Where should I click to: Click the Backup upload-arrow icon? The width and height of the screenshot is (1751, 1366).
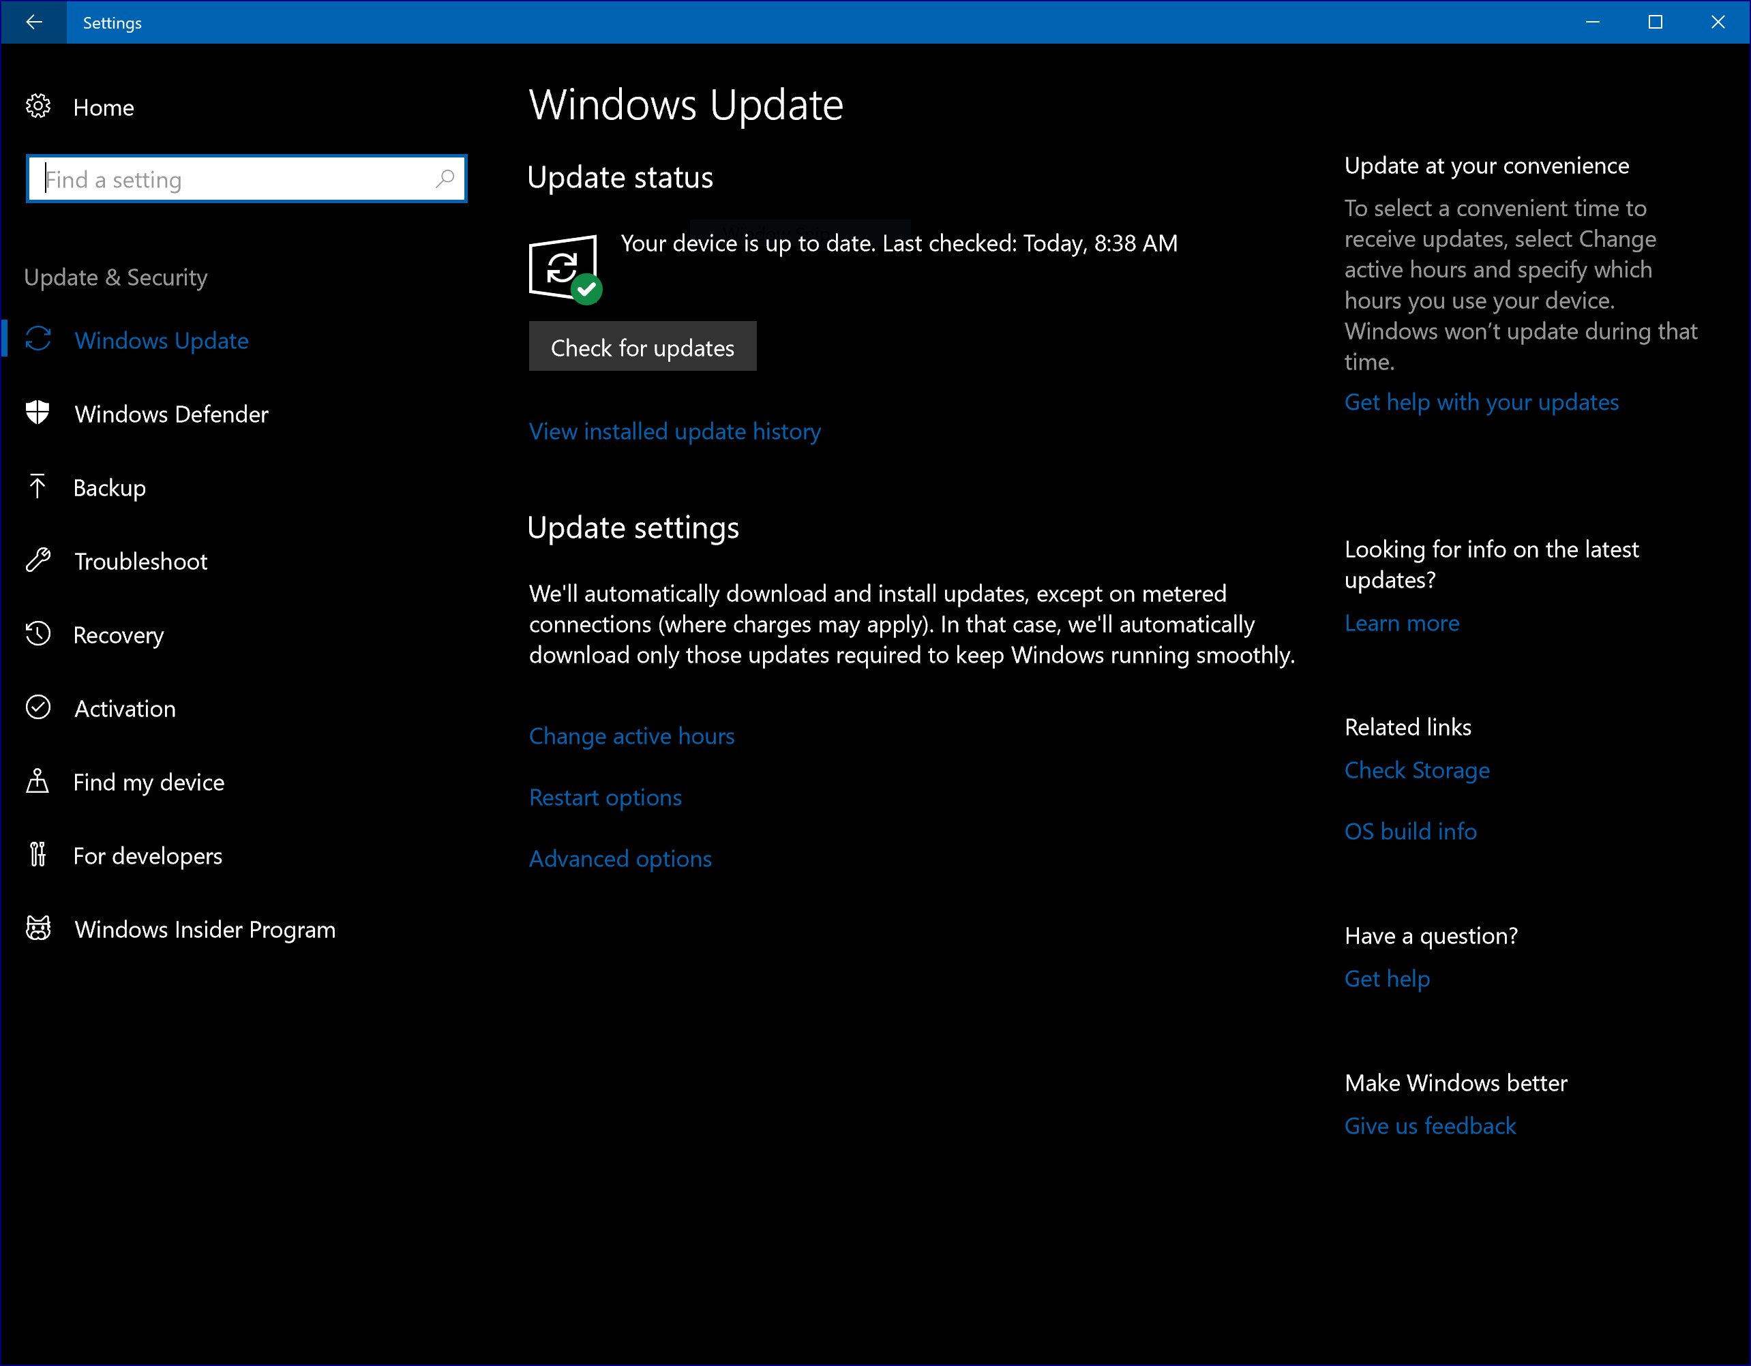click(38, 487)
